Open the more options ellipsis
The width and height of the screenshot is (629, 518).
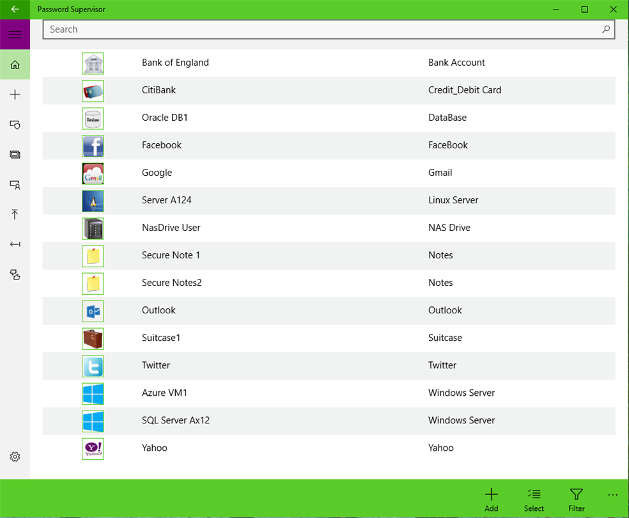pos(612,495)
